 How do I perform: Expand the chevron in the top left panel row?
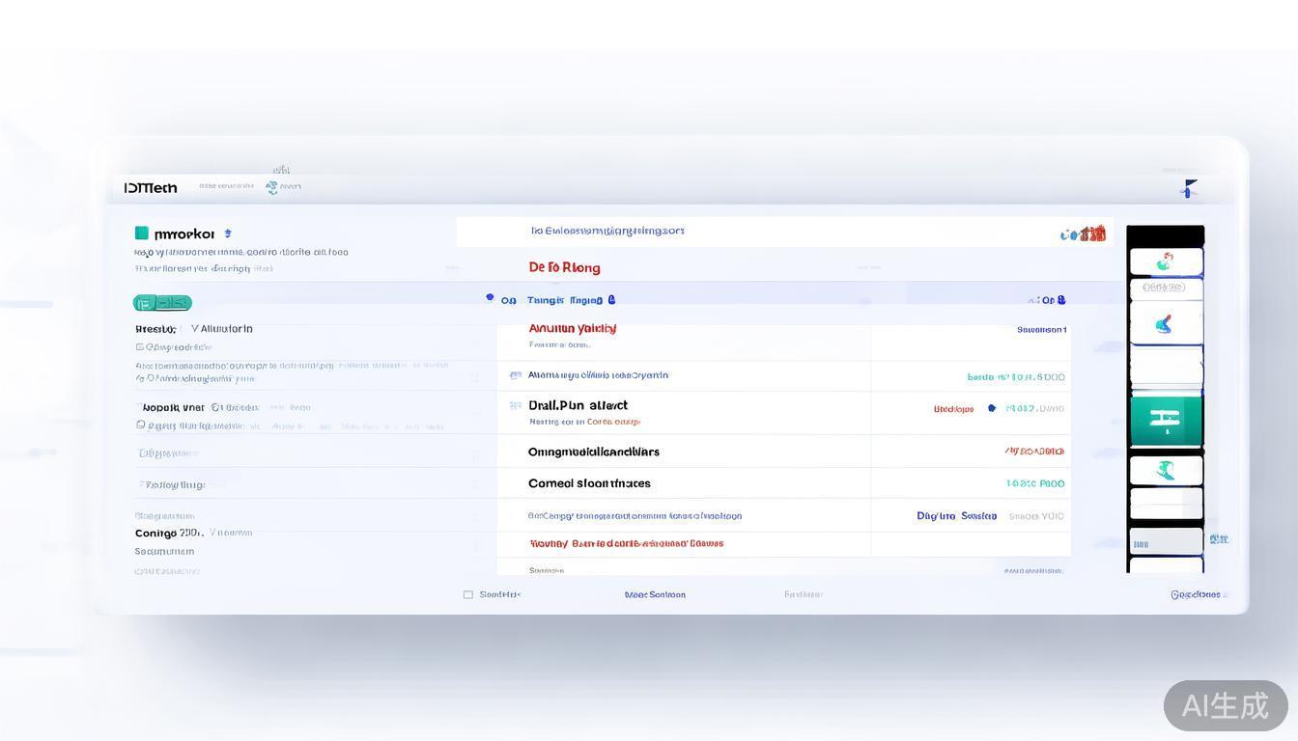click(x=196, y=329)
